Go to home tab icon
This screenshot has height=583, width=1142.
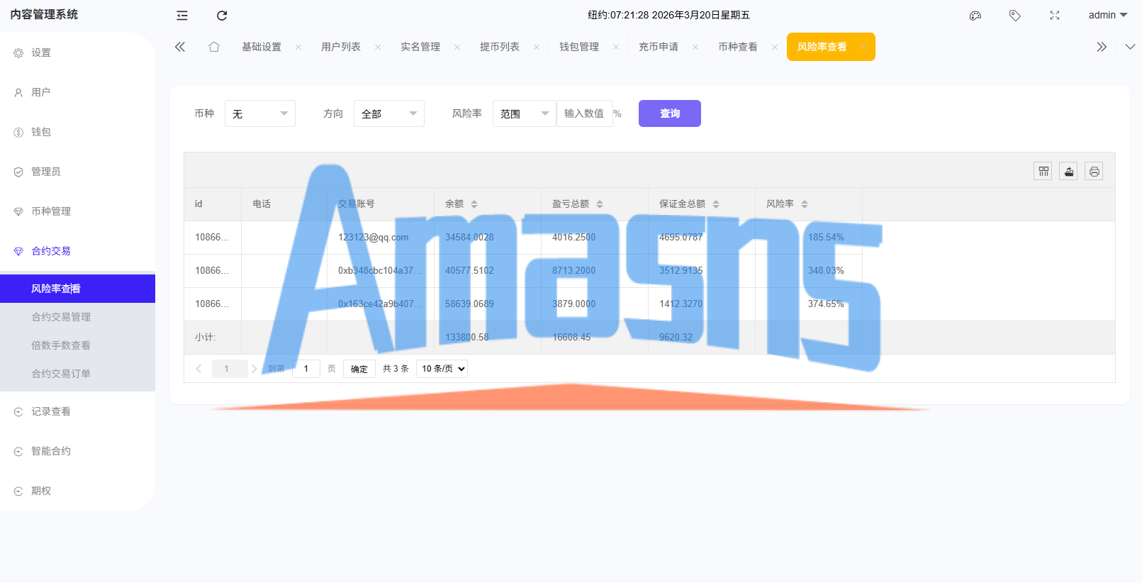pos(214,47)
